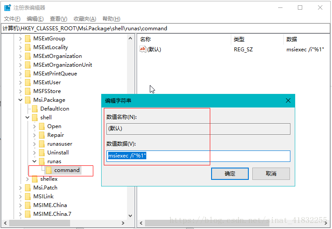Open the 收藏夹(A) menu
This screenshot has width=332, height=229.
(x=85, y=19)
